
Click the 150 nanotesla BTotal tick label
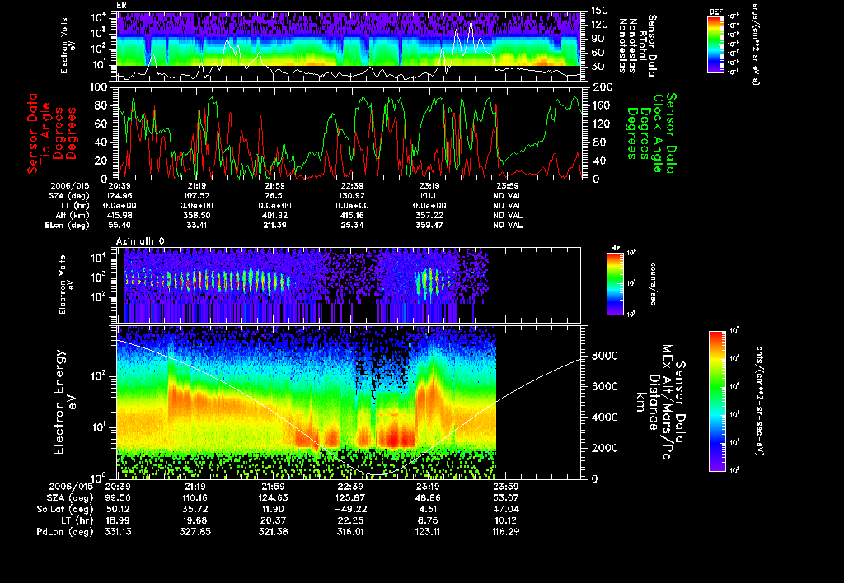click(x=600, y=11)
